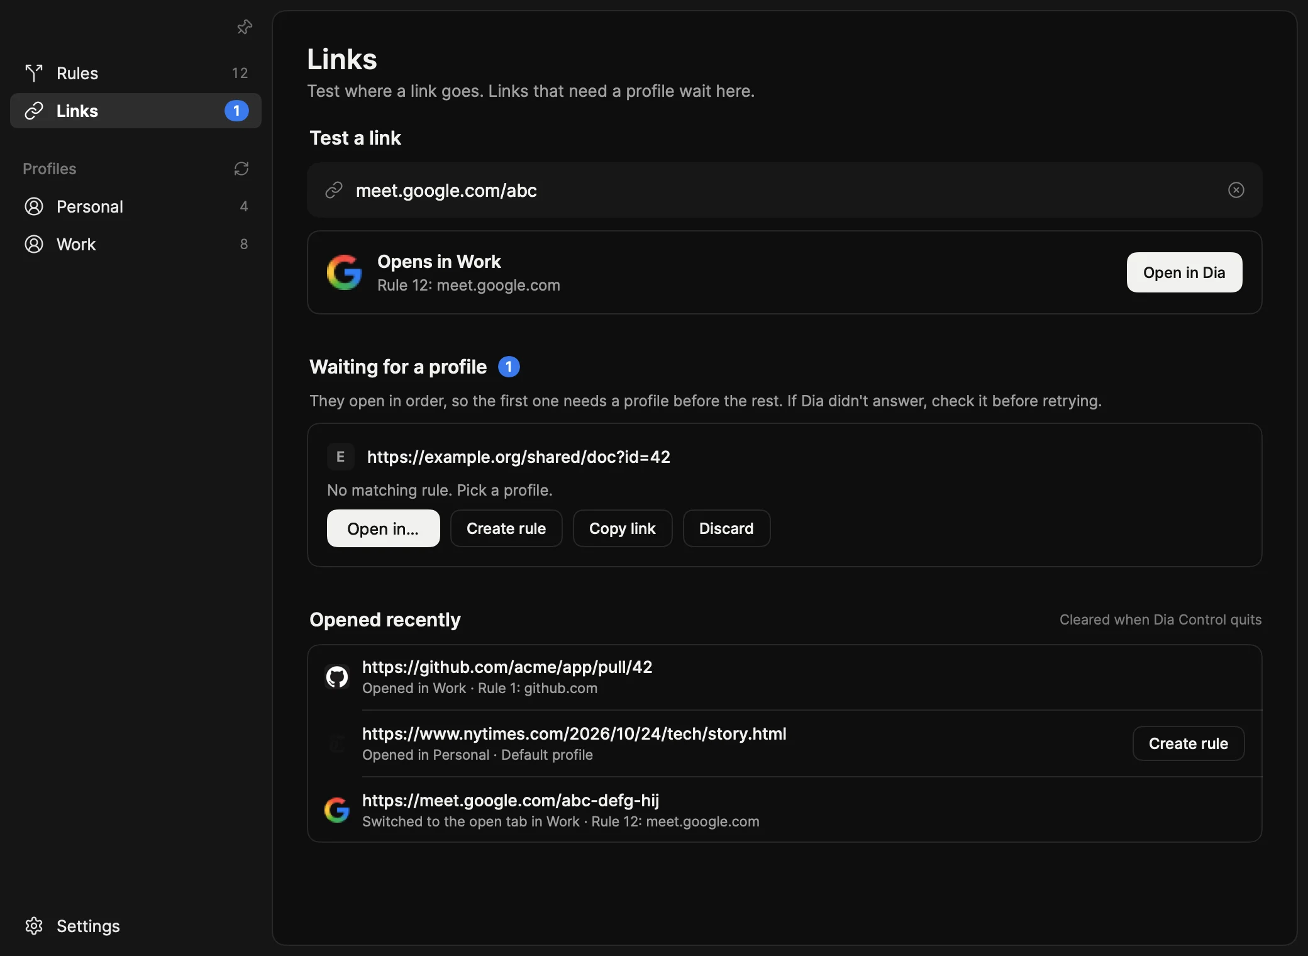Click the Links chain icon in sidebar
This screenshot has height=956, width=1308.
[34, 111]
